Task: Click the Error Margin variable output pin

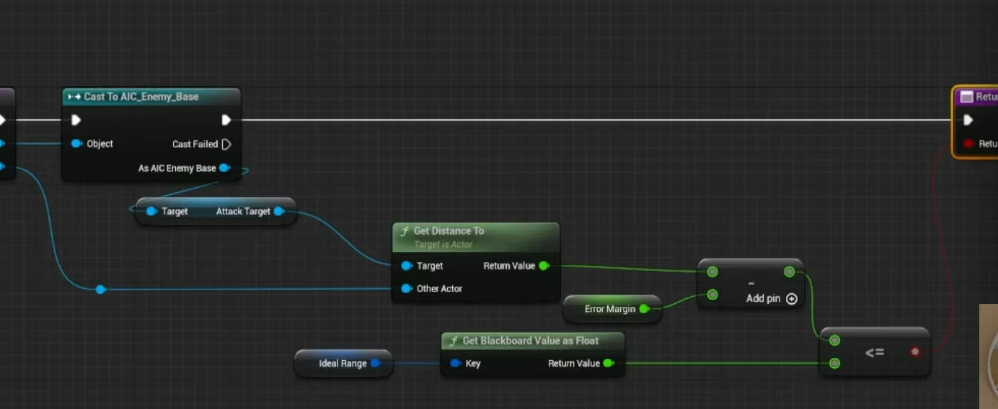Action: pos(644,309)
